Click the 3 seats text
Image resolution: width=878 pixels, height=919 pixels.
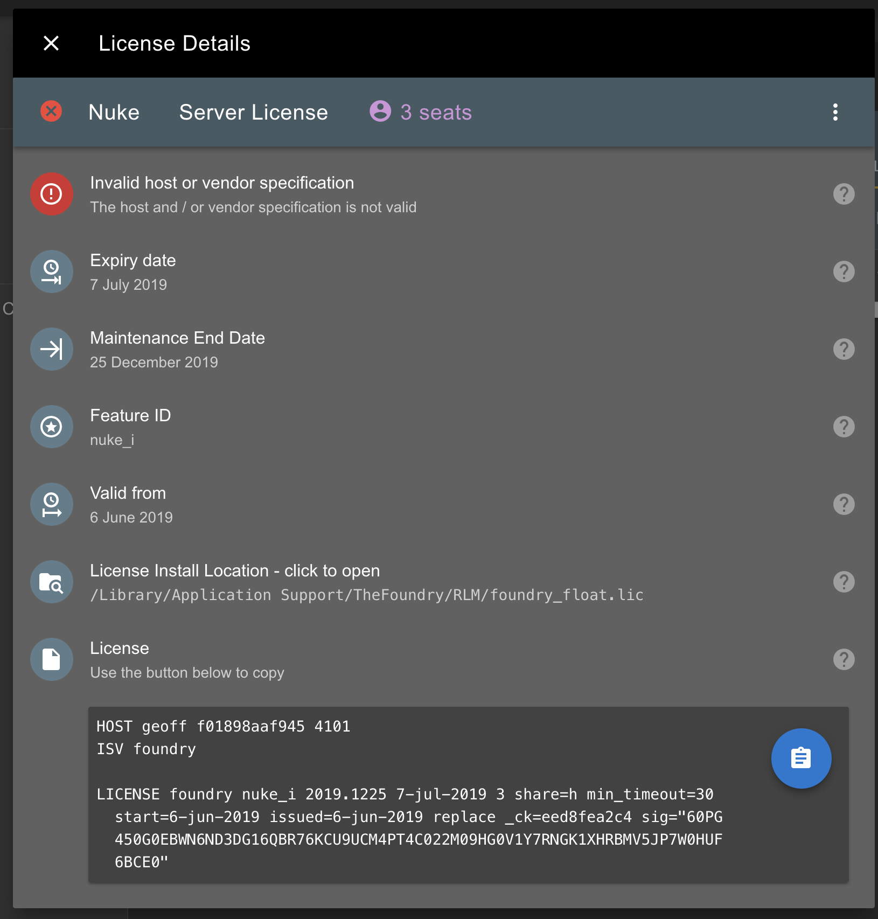(x=436, y=112)
